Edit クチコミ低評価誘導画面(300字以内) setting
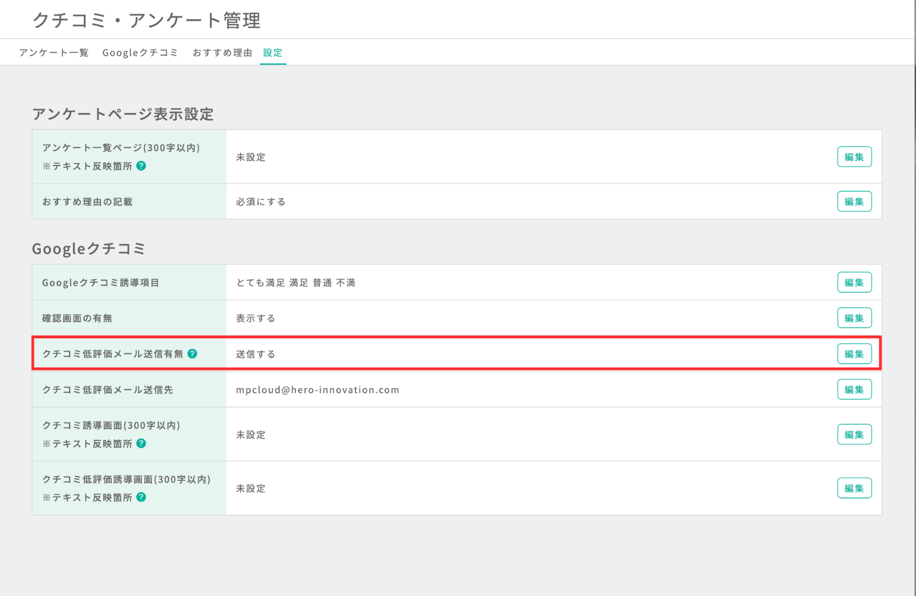Image resolution: width=916 pixels, height=596 pixels. (x=854, y=488)
